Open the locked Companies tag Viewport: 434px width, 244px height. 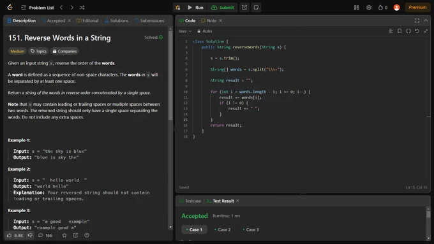(x=64, y=51)
